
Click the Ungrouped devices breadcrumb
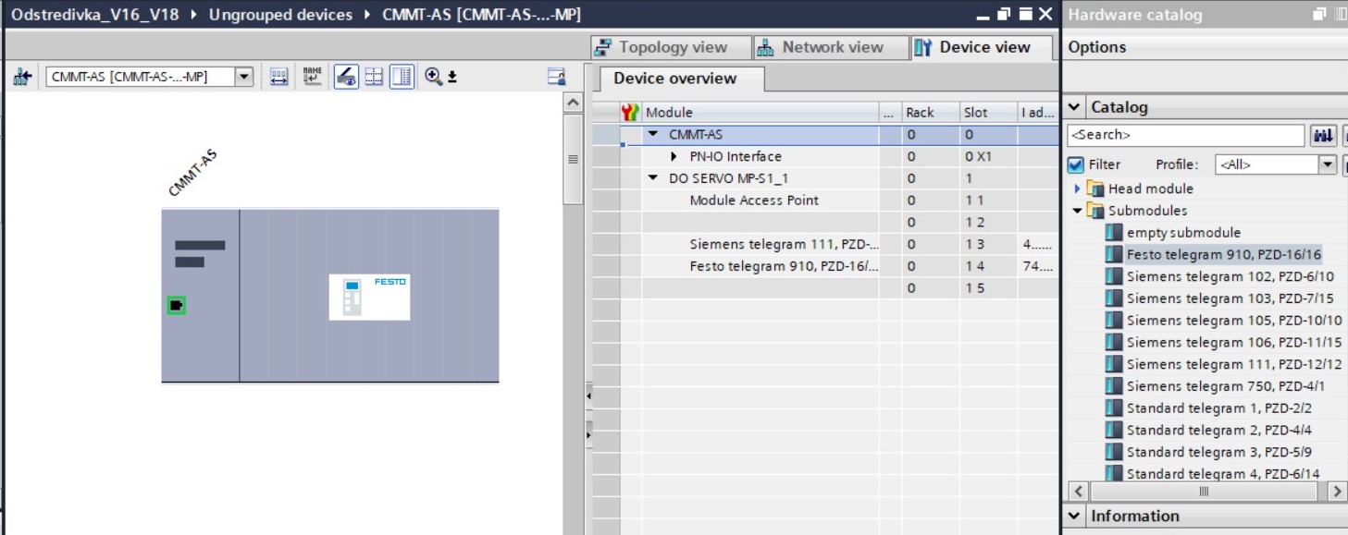click(x=280, y=15)
